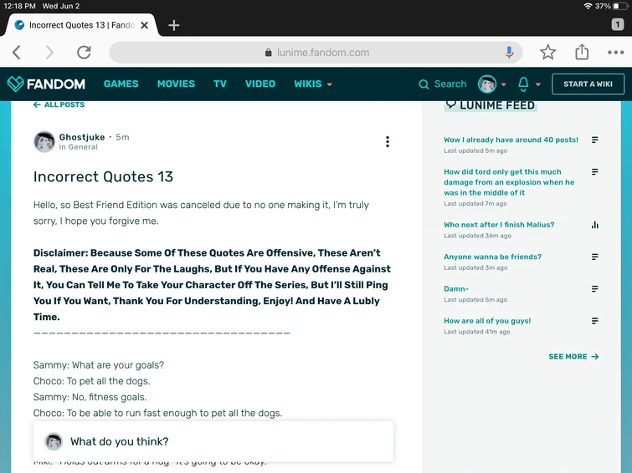Open 'Who next after I finish Malius?' post
Viewport: 632px width, 473px height.
click(x=499, y=225)
